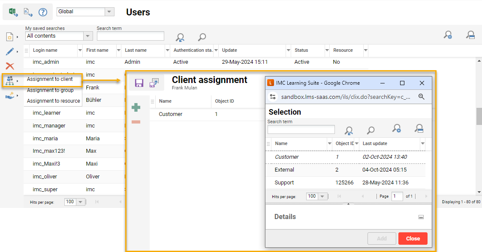The height and width of the screenshot is (252, 482).
Task: Open the help question mark icon
Action: tap(42, 12)
